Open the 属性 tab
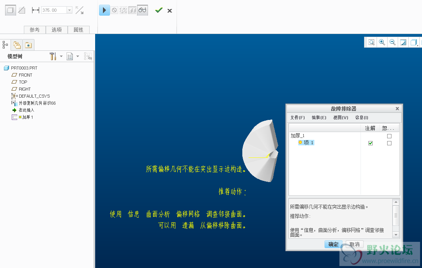The width and height of the screenshot is (422, 268). (x=78, y=30)
